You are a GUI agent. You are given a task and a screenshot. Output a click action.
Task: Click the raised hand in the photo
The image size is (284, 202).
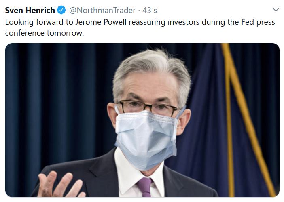point(61,185)
